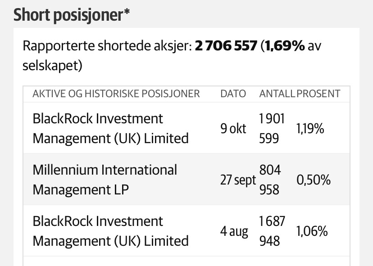Click the 0,50% percentage cell

pyautogui.click(x=314, y=180)
